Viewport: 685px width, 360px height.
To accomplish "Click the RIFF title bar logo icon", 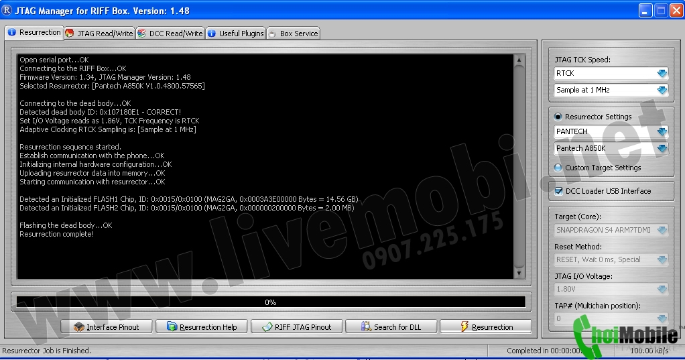I will coord(7,9).
